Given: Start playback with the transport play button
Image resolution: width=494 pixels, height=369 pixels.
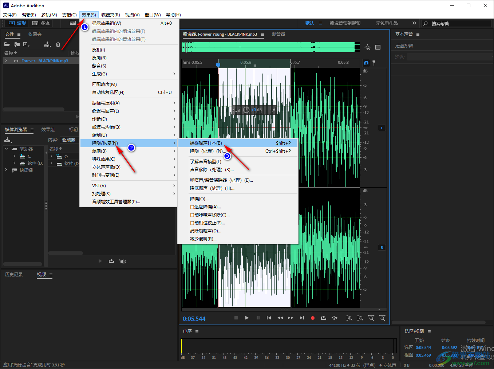Looking at the screenshot, I should [247, 318].
